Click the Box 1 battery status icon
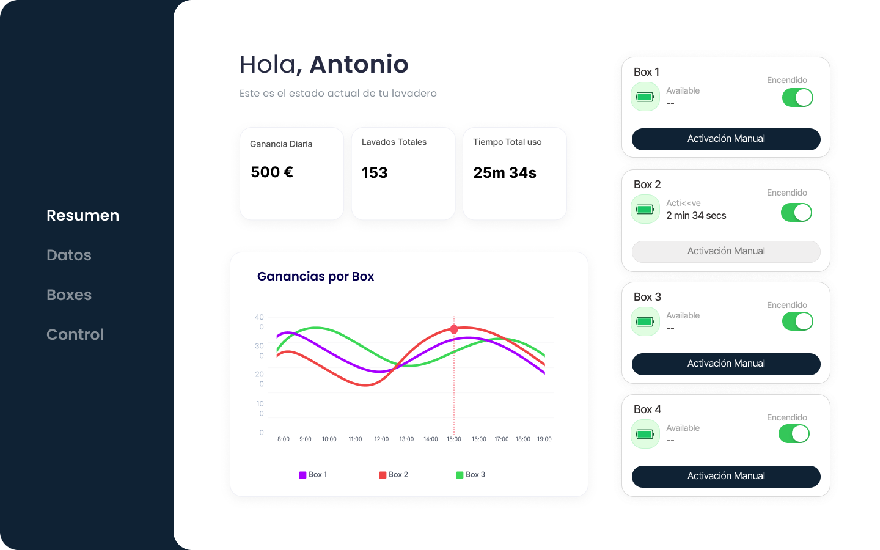880x550 pixels. [x=645, y=97]
